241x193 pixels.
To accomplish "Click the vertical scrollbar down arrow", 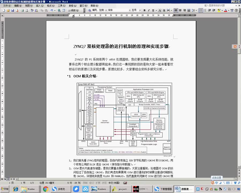I will point(239,167).
